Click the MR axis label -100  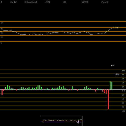[123, 111]
